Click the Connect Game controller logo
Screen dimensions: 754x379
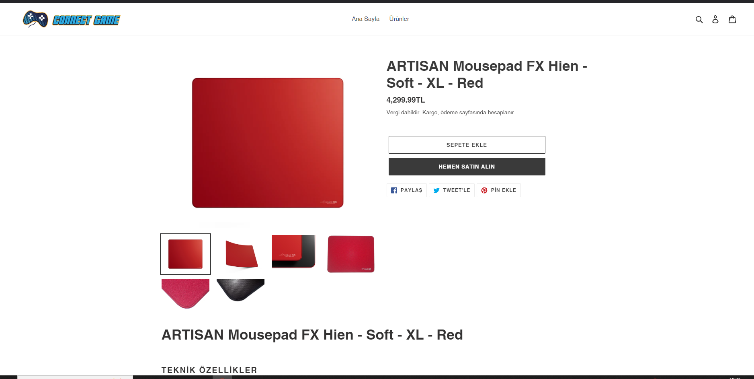point(35,19)
